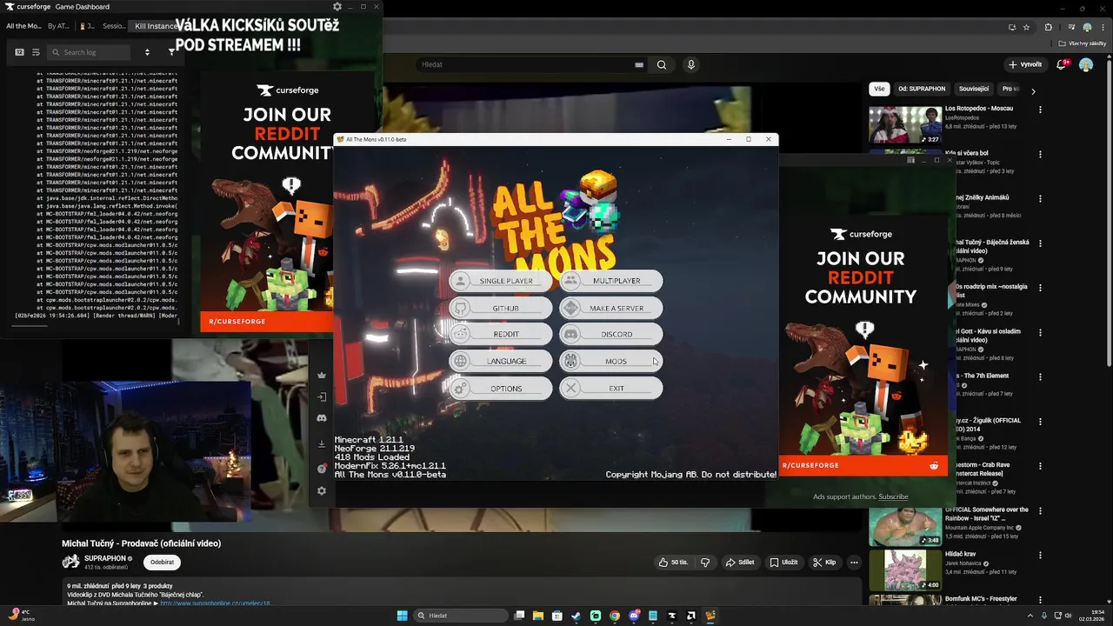Toggle log line numbers icon
Screen dimensions: 1113x626
click(19, 52)
